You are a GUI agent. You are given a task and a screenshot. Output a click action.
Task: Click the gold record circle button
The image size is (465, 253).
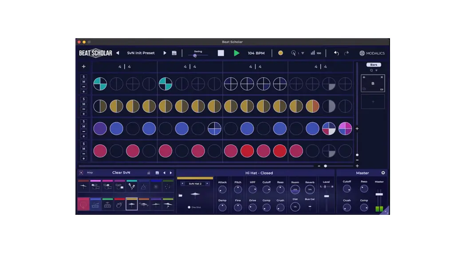[x=280, y=53]
